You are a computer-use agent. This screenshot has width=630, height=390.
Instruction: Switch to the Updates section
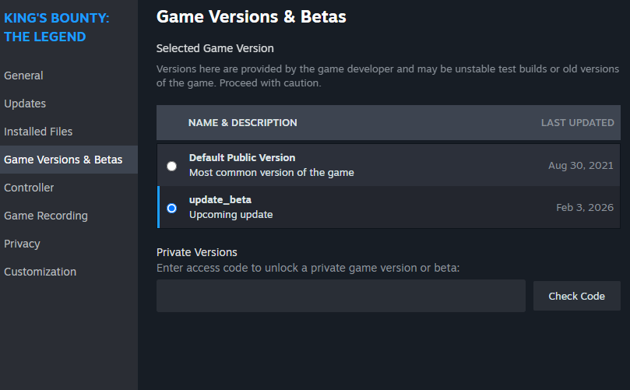[x=25, y=104]
